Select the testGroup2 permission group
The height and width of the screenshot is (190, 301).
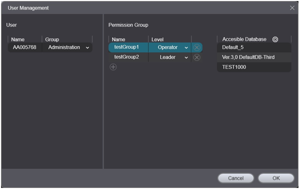[127, 57]
